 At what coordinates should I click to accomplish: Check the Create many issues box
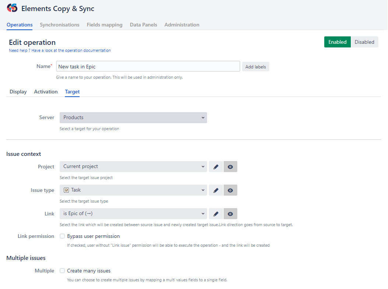[x=62, y=271]
